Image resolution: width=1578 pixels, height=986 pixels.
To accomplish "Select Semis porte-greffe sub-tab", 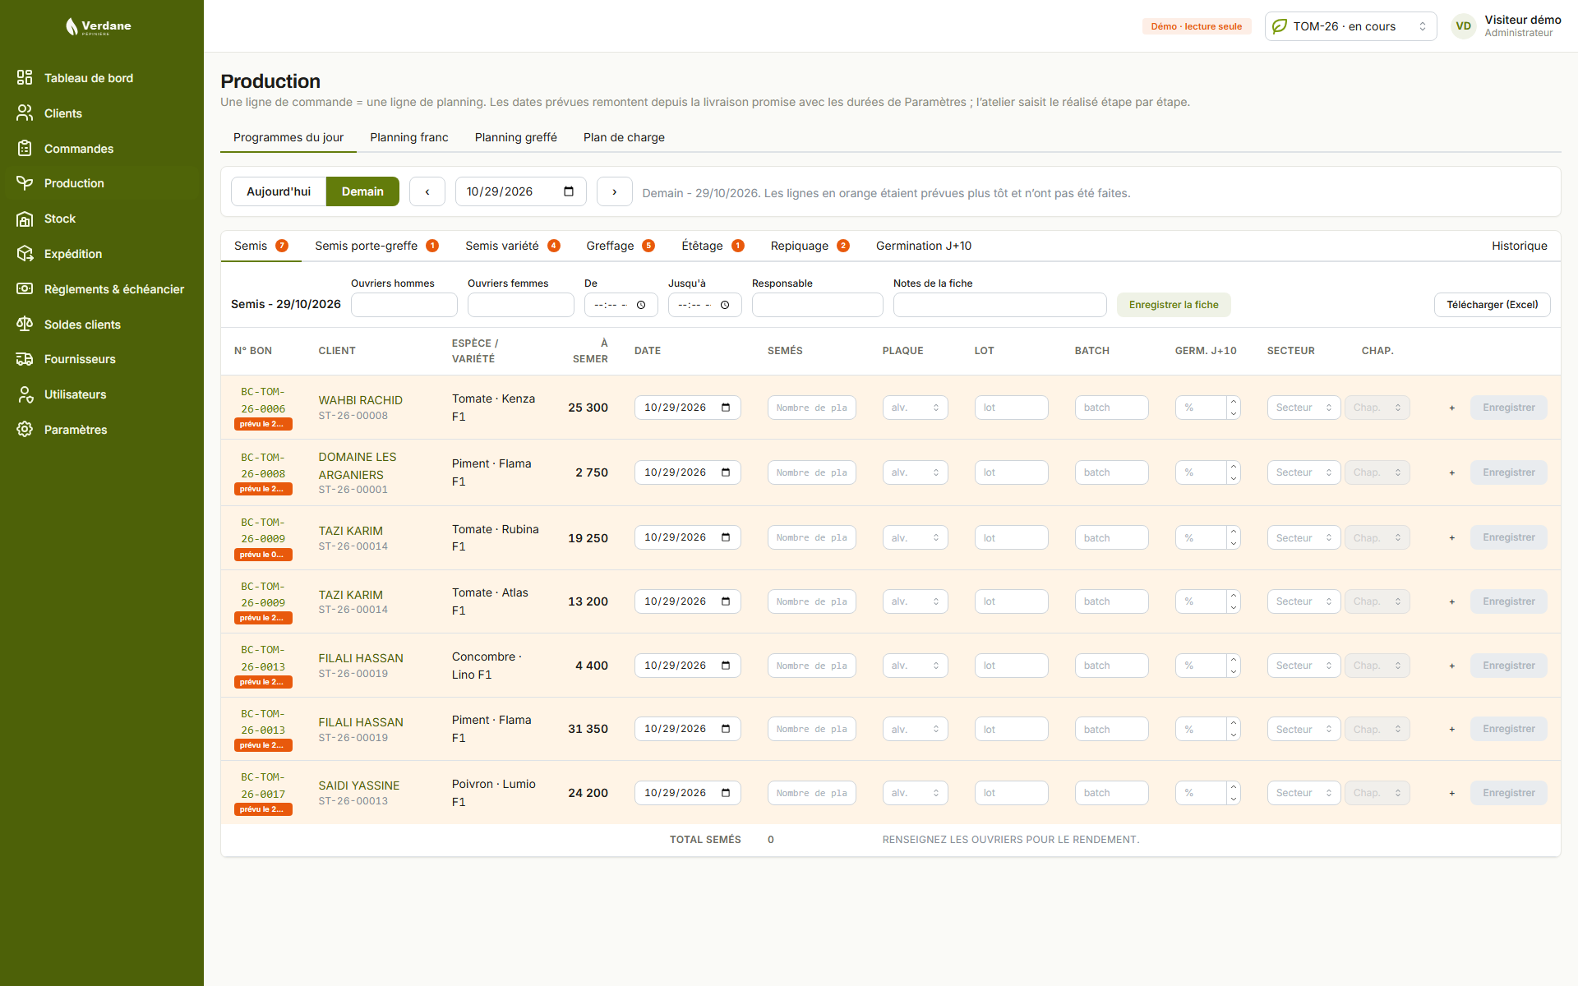I will tap(376, 246).
